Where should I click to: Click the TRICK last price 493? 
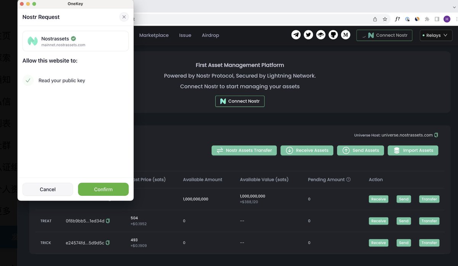point(134,240)
